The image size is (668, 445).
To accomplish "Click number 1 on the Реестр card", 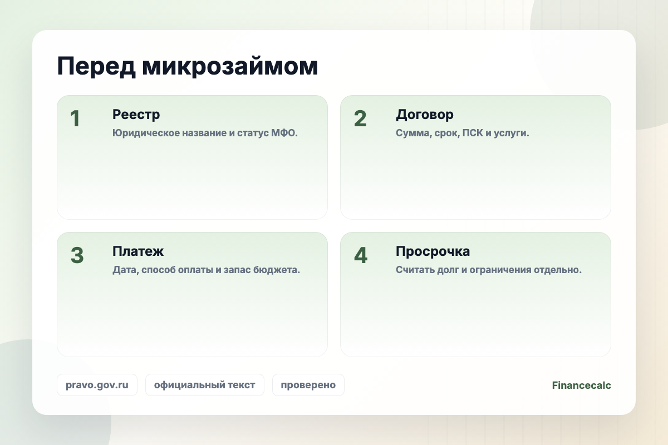I will pyautogui.click(x=75, y=119).
